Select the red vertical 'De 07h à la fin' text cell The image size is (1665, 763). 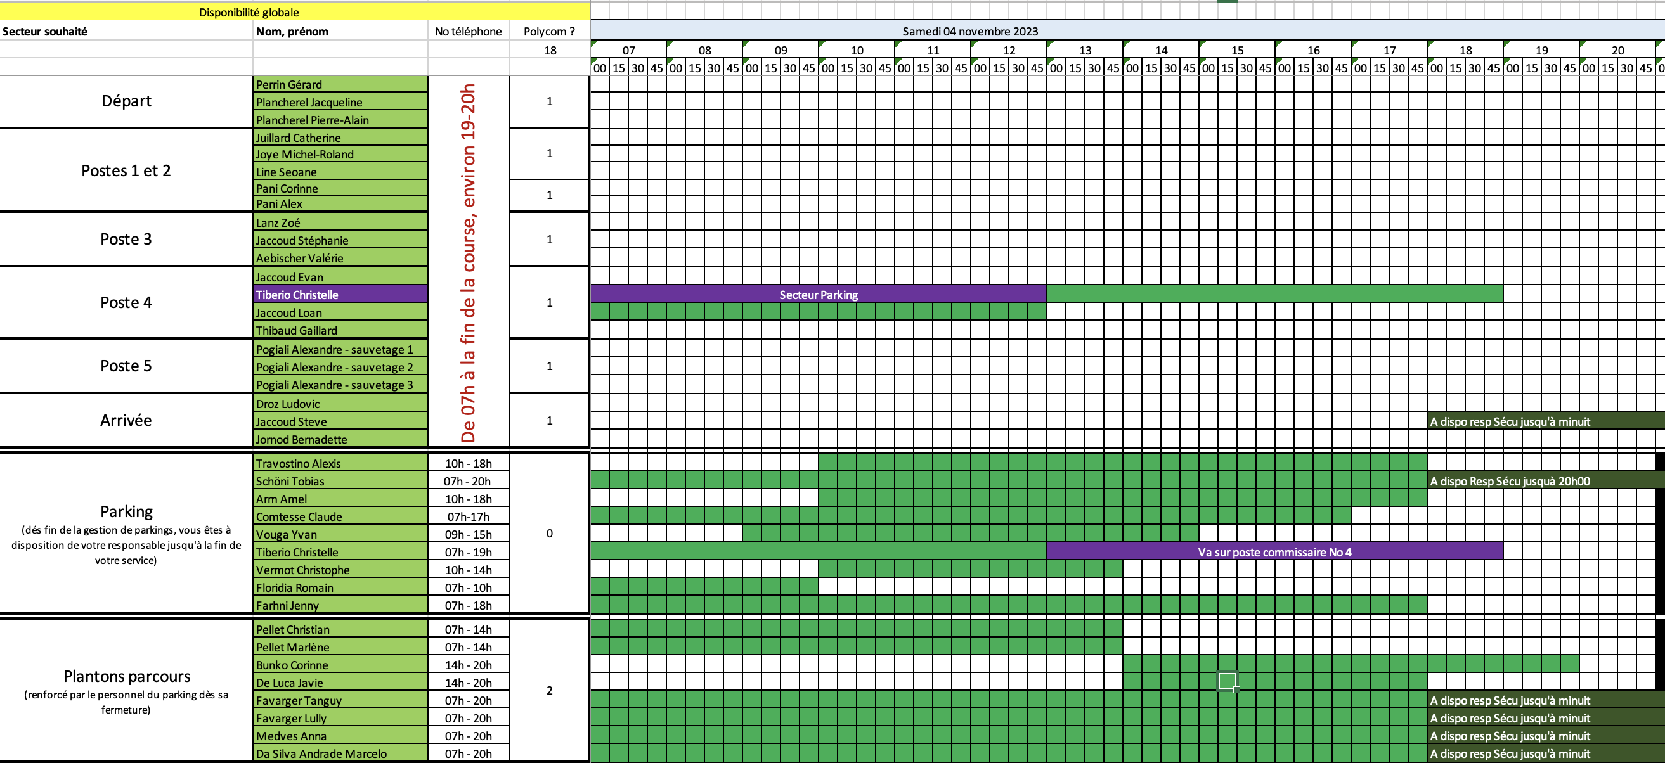(468, 262)
